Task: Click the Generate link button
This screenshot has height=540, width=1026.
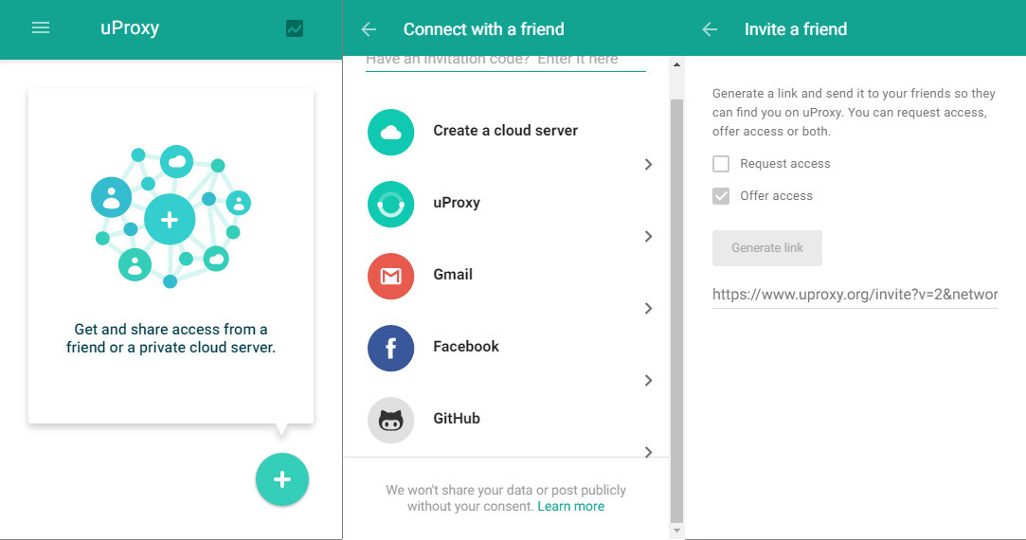Action: click(767, 248)
